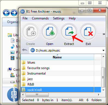This screenshot has height=105, width=108.
Task: Select Windows system drive icon in Explorer sidebar
Action: pos(13,75)
